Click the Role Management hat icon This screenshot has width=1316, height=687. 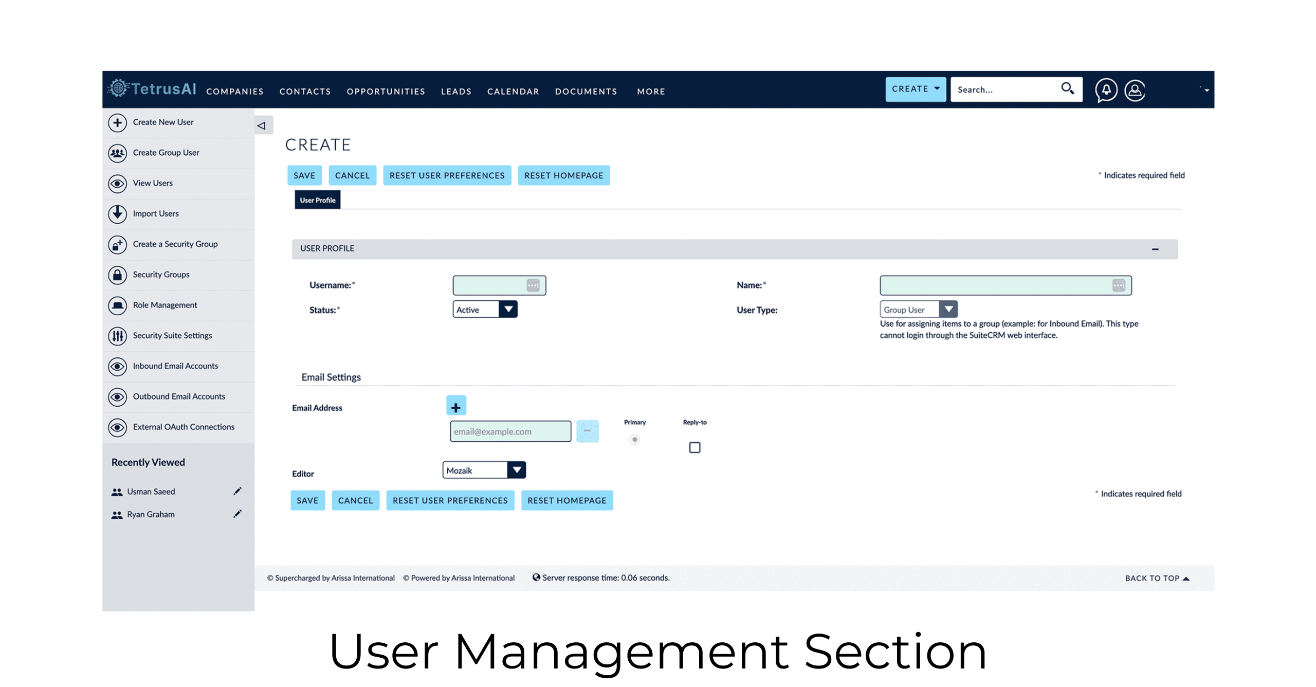click(x=117, y=305)
